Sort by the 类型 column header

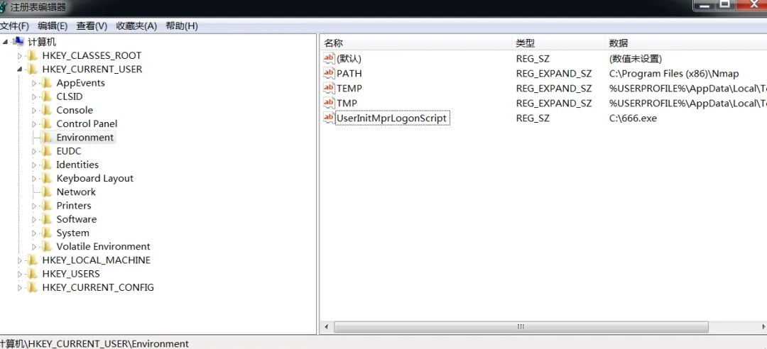pos(525,43)
